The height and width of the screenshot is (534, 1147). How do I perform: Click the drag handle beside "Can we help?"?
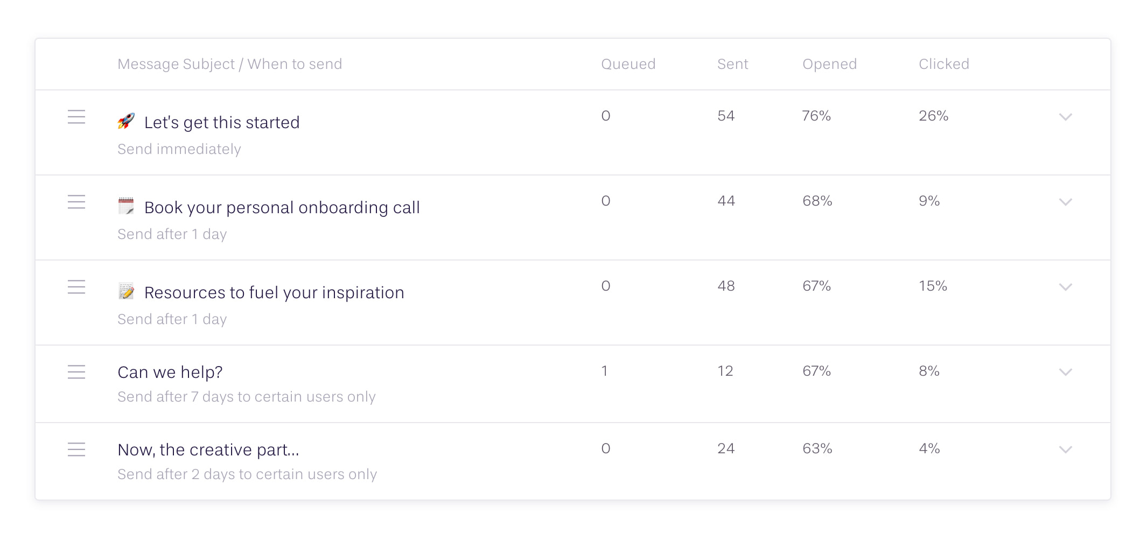click(x=76, y=372)
